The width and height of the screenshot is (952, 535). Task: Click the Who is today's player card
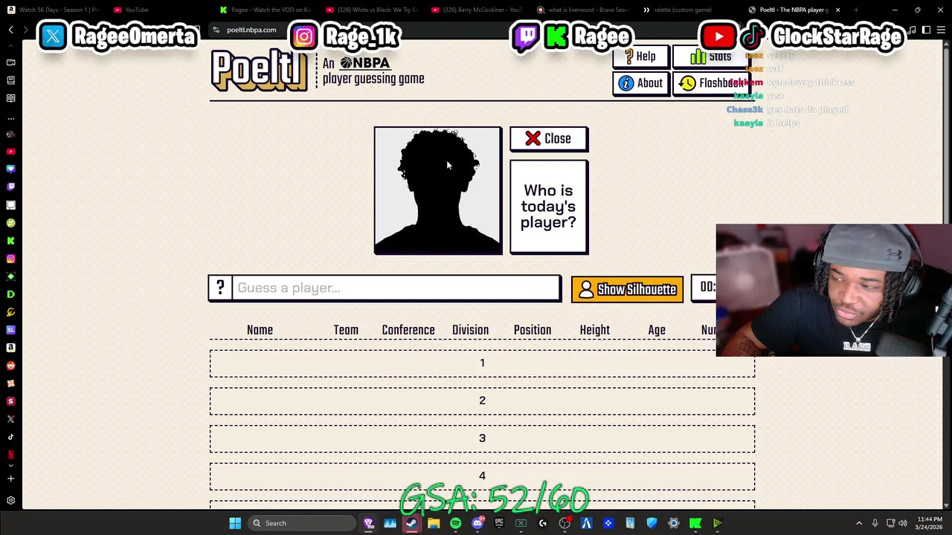point(549,207)
